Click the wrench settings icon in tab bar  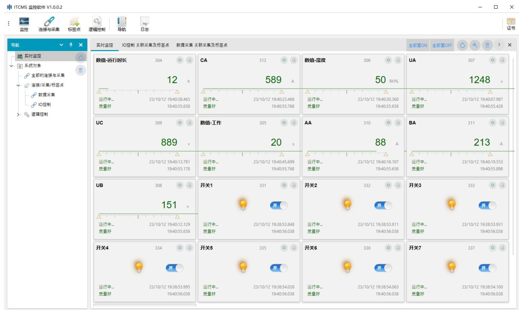tap(475, 45)
